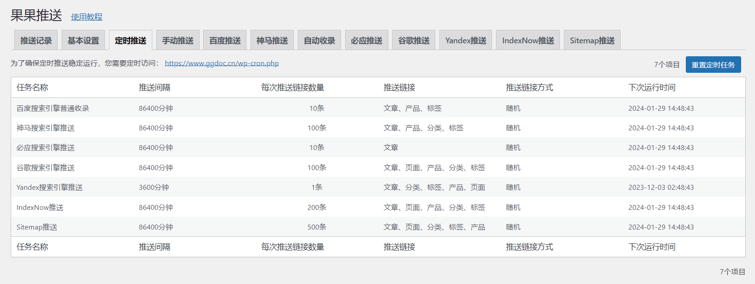
Task: Select the Sitemap推送 task row
Action: click(378, 227)
